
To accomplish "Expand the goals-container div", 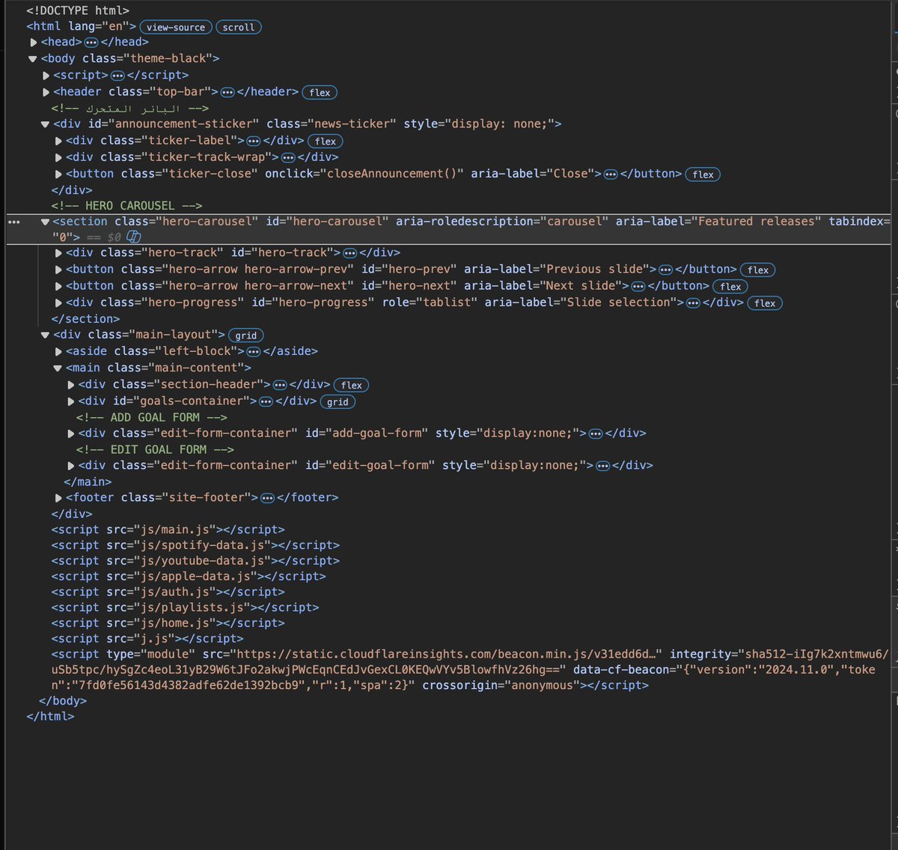I will click(72, 401).
